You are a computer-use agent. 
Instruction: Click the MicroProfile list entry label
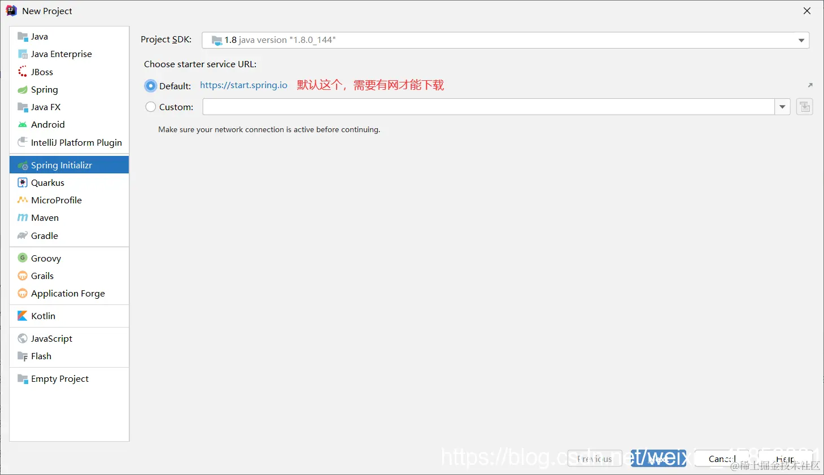point(56,201)
